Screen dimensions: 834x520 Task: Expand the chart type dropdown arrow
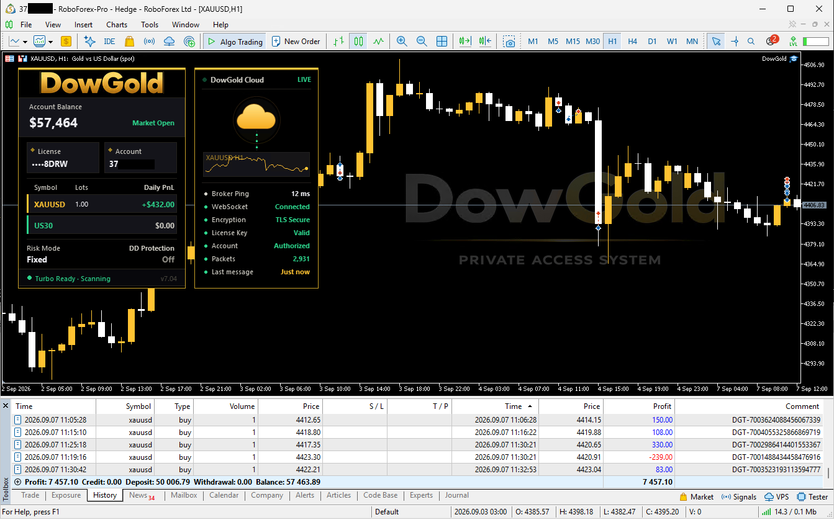[x=25, y=42]
